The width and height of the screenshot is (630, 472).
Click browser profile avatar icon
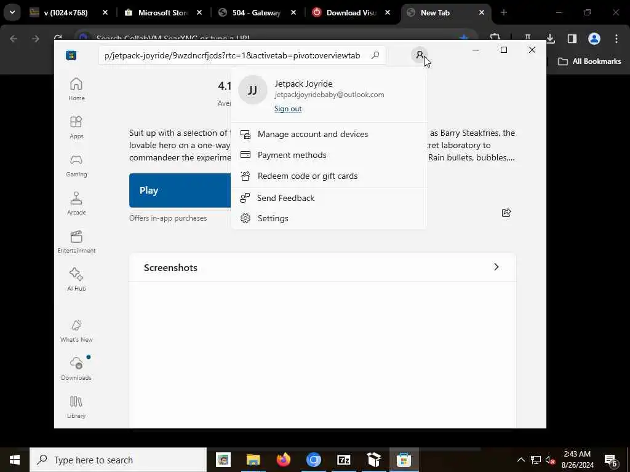[x=594, y=39]
